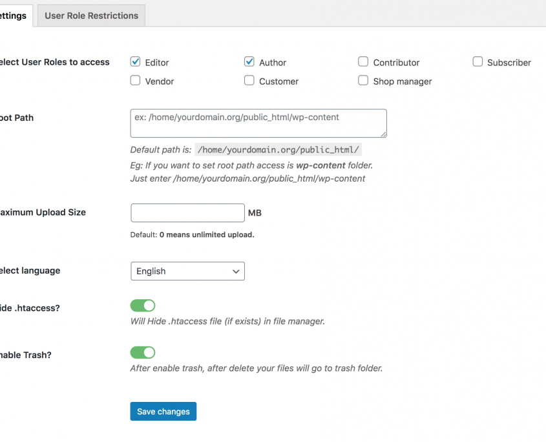Turn off the Hide .htaccess switch
Image resolution: width=546 pixels, height=442 pixels.
coord(143,306)
